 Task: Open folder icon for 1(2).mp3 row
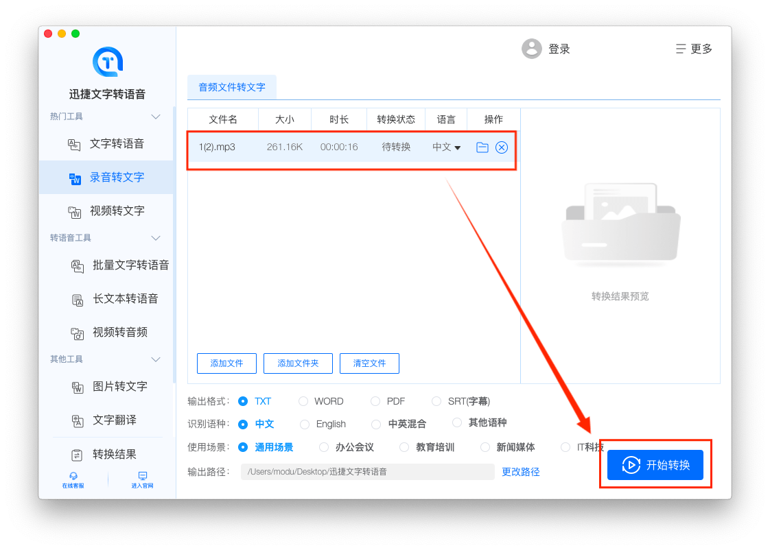(x=482, y=147)
